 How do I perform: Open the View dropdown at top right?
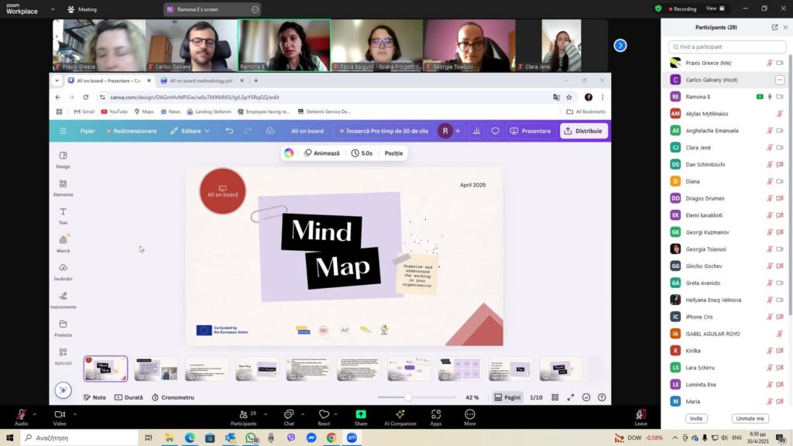[716, 9]
